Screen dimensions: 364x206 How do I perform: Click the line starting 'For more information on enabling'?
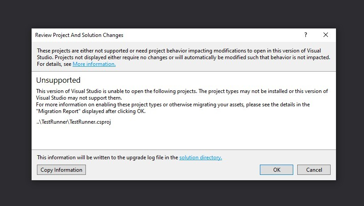pyautogui.click(x=173, y=105)
